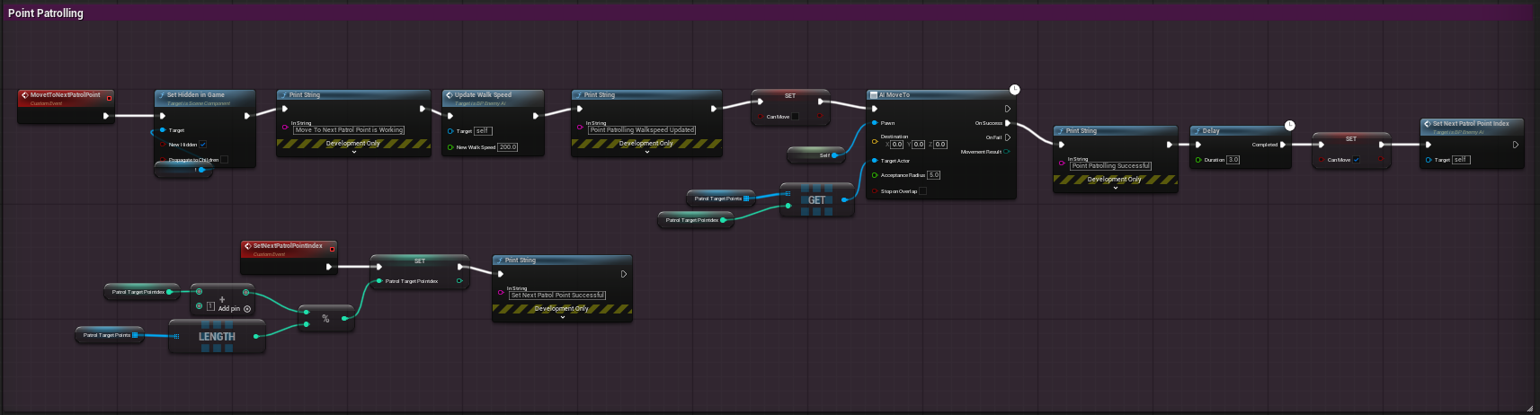The image size is (1540, 415).
Task: Edit Point Patrolling Walkspeed Updated string field
Action: pos(642,129)
